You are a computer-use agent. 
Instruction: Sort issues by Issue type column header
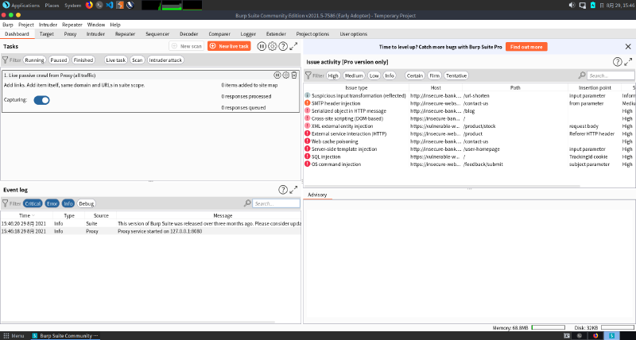click(x=356, y=87)
